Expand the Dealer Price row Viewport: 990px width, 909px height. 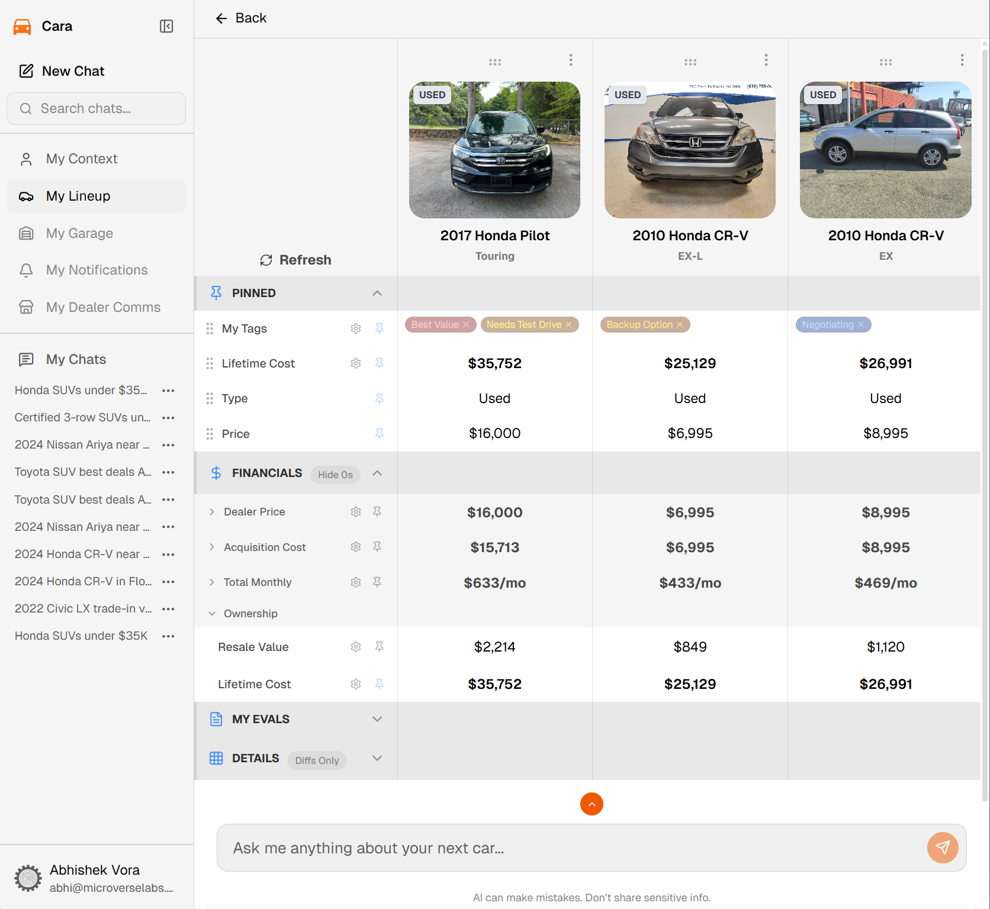212,512
